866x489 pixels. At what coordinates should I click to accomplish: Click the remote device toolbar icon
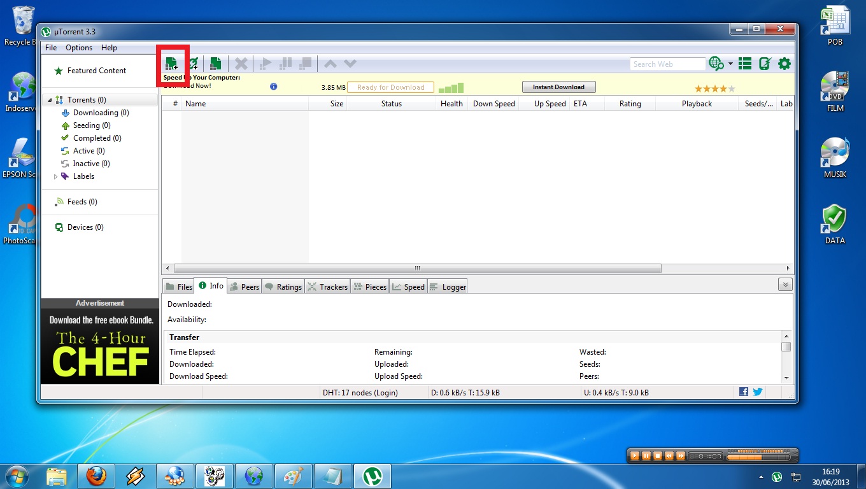[765, 64]
